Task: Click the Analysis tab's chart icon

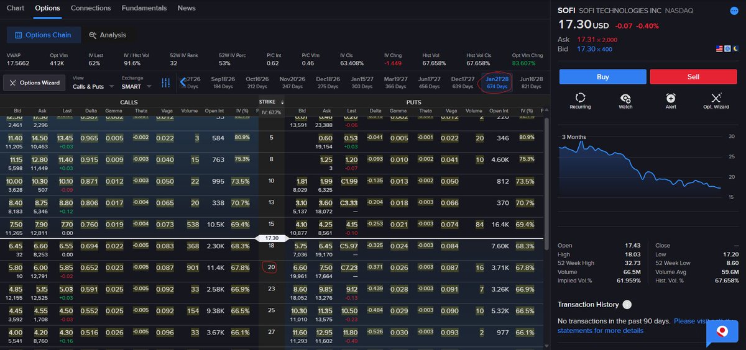Action: click(93, 35)
